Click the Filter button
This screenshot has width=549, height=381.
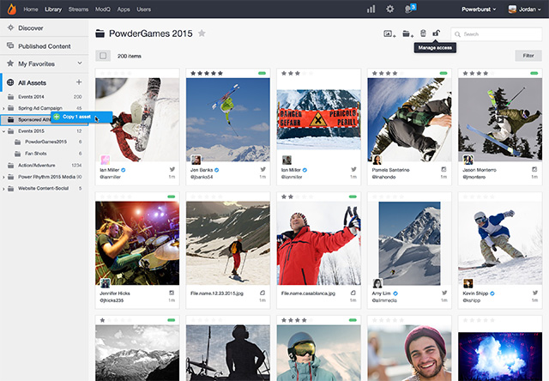point(527,56)
